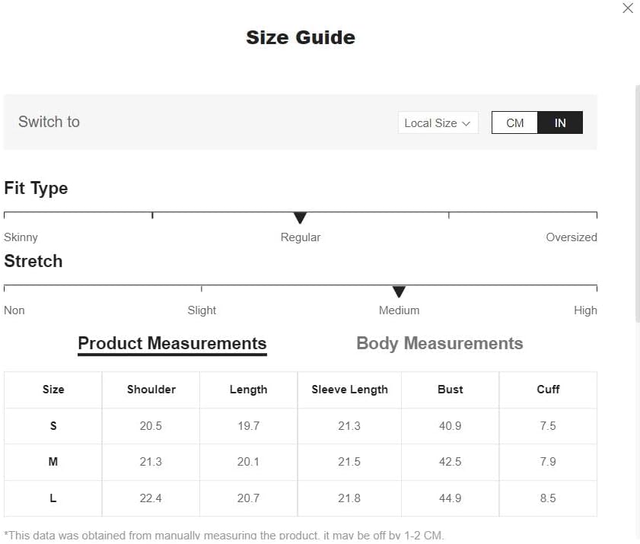The width and height of the screenshot is (640, 544).
Task: Select the size M row label
Action: pyautogui.click(x=53, y=462)
